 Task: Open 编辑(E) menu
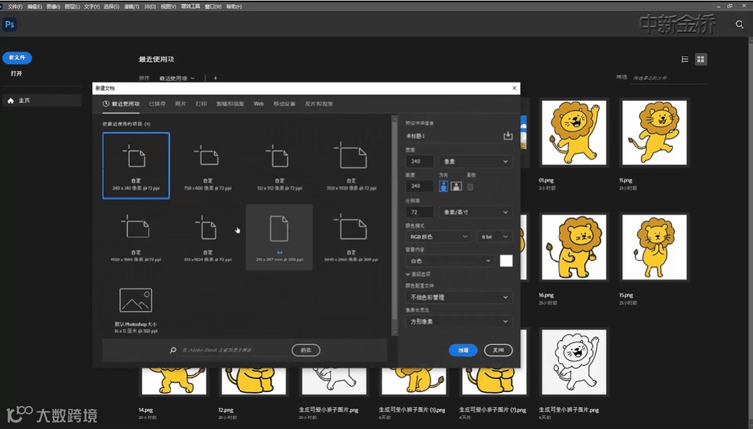click(x=35, y=7)
